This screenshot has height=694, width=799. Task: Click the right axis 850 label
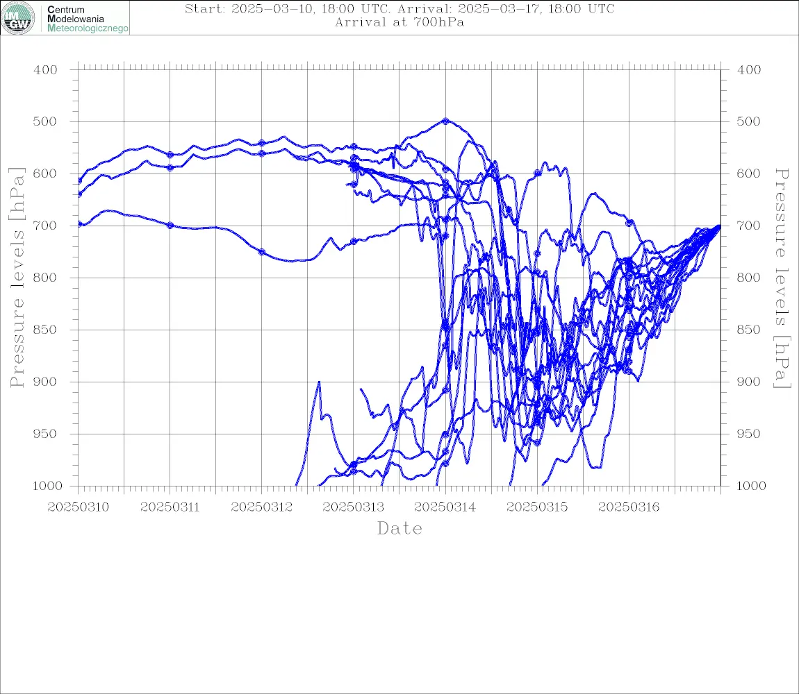coord(748,330)
